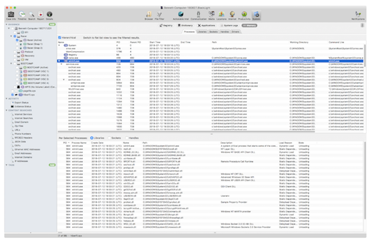This screenshot has width=372, height=244.
Task: Switch to the Browser view icon
Action: tap(149, 15)
